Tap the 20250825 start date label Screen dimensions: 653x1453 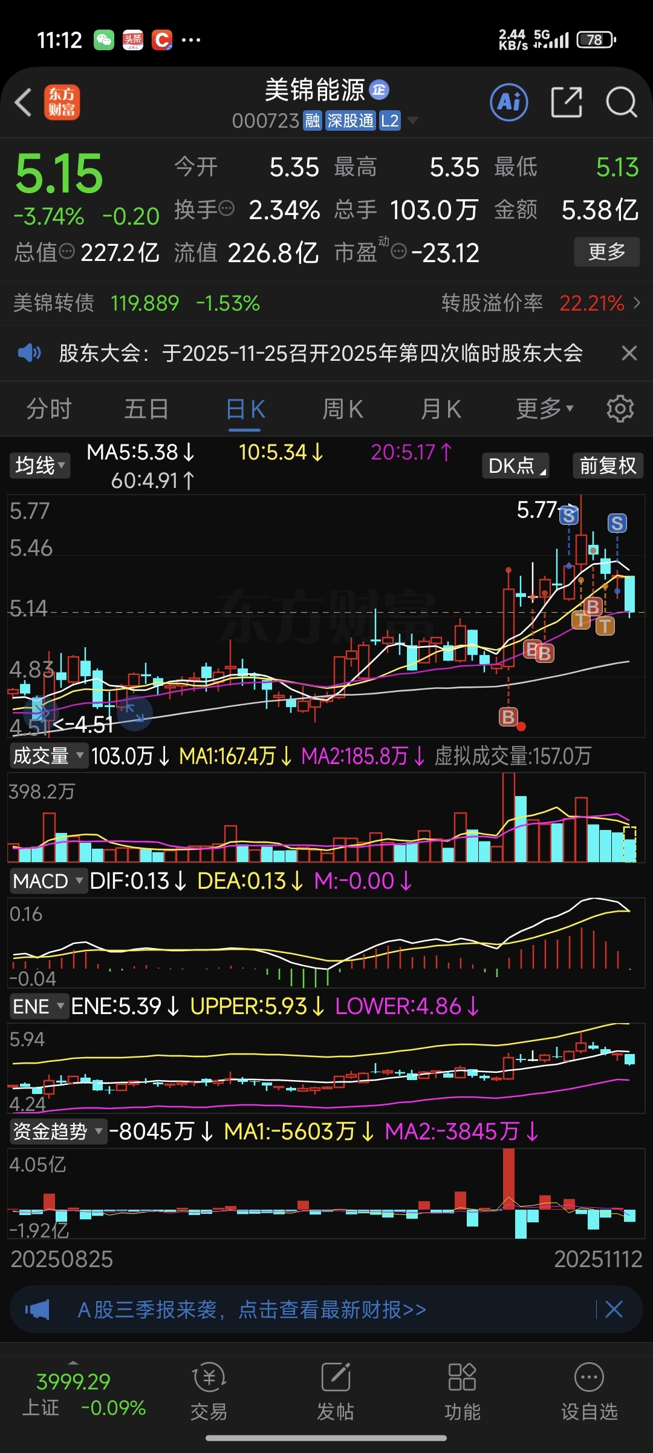pos(62,1259)
